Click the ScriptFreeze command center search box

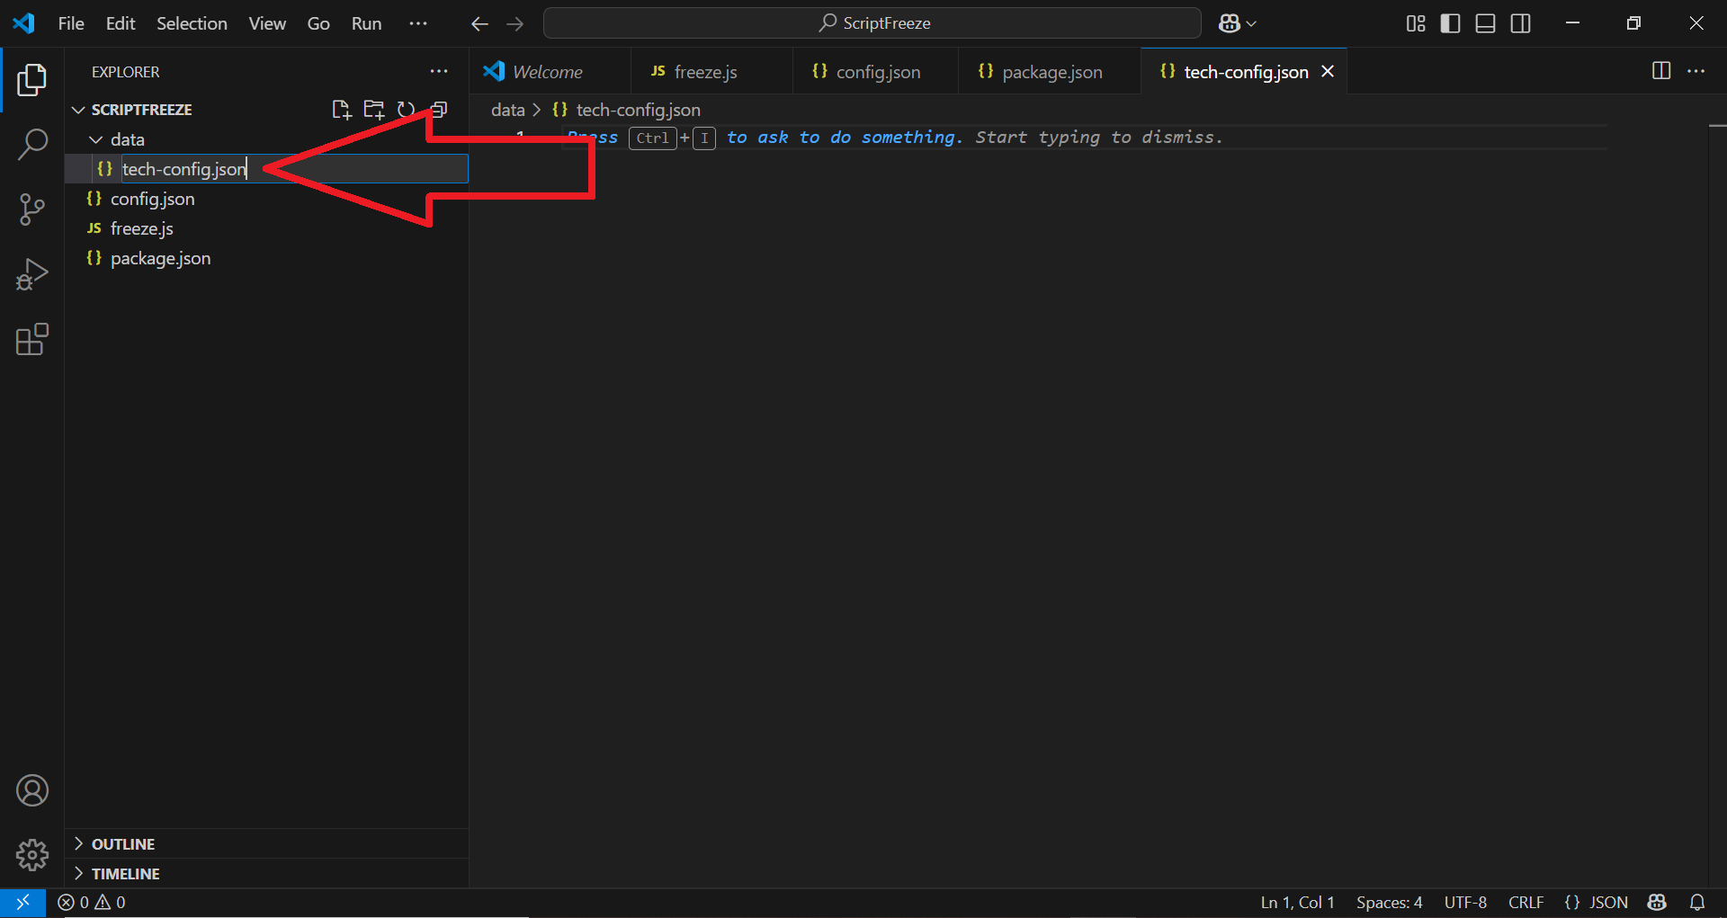tap(872, 23)
